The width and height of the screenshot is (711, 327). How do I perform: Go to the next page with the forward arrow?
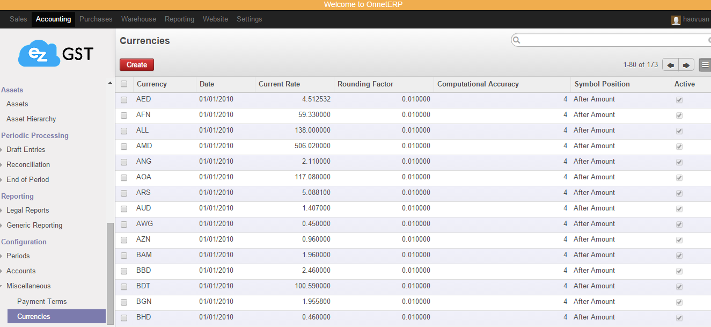685,64
